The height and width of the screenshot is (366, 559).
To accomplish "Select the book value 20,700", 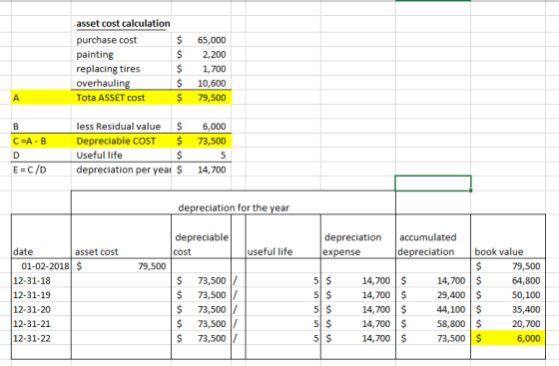I will [x=508, y=324].
